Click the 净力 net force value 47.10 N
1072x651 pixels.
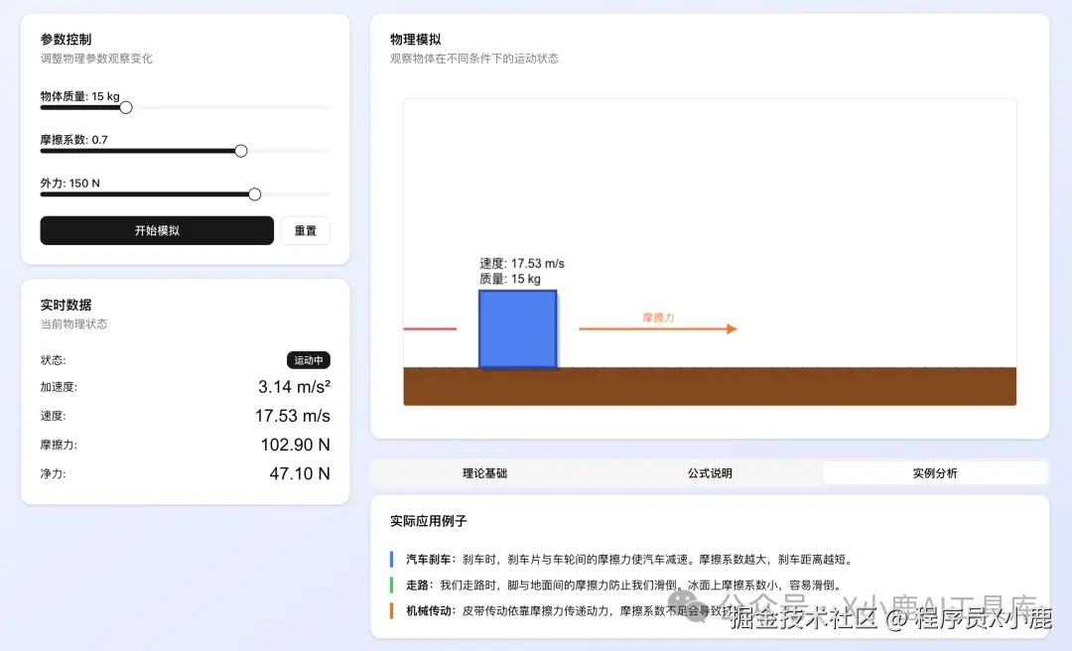[x=298, y=473]
